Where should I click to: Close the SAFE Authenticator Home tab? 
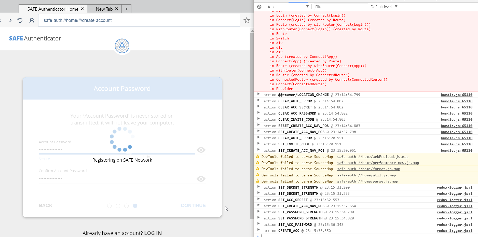tap(82, 9)
